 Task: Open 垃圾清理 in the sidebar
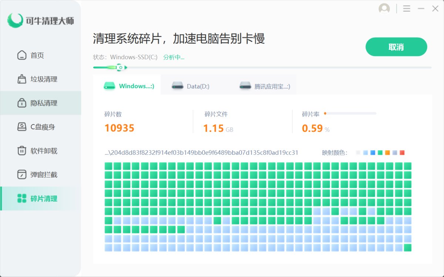click(41, 79)
